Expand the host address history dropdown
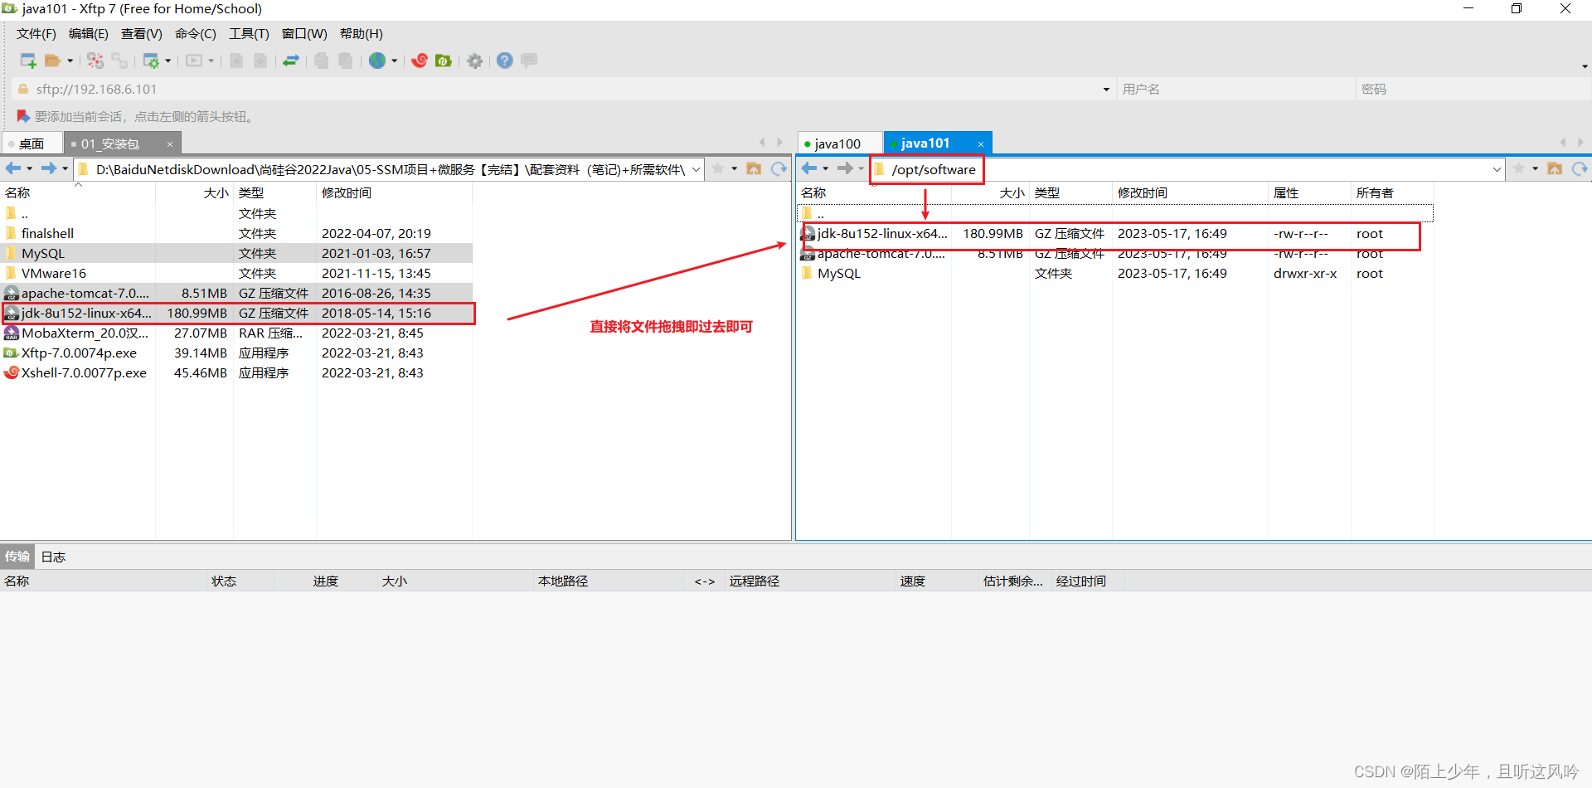Image resolution: width=1592 pixels, height=788 pixels. [x=1106, y=90]
